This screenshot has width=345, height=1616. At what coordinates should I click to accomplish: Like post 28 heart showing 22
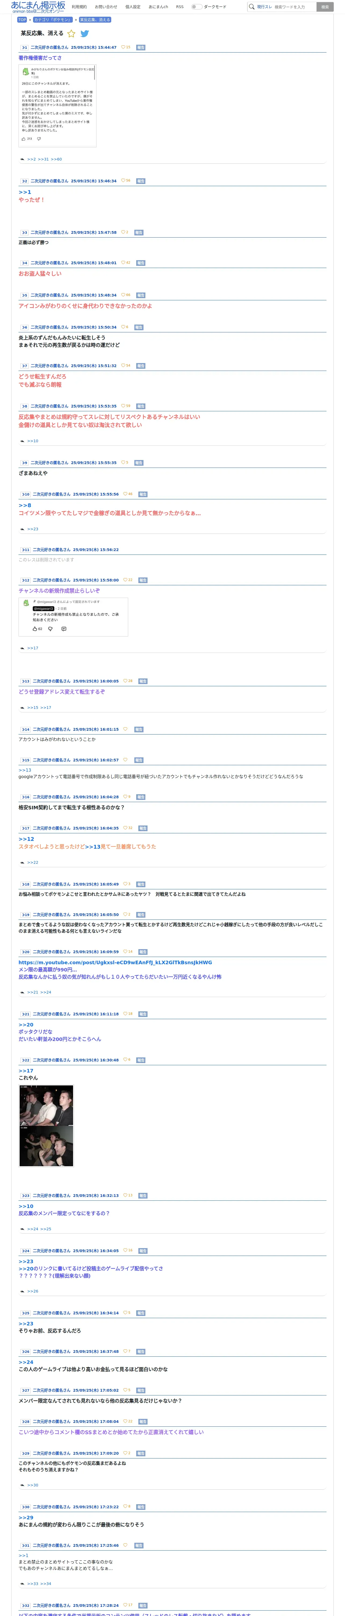[125, 1422]
